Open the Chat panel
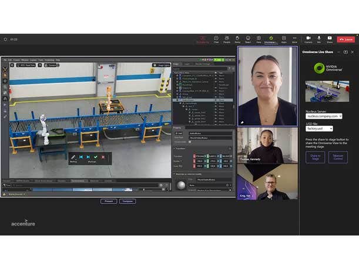This screenshot has width=359, height=269. (x=216, y=39)
